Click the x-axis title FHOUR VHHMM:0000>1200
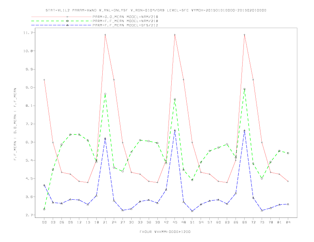The width and height of the screenshot is (314, 242). [165, 232]
